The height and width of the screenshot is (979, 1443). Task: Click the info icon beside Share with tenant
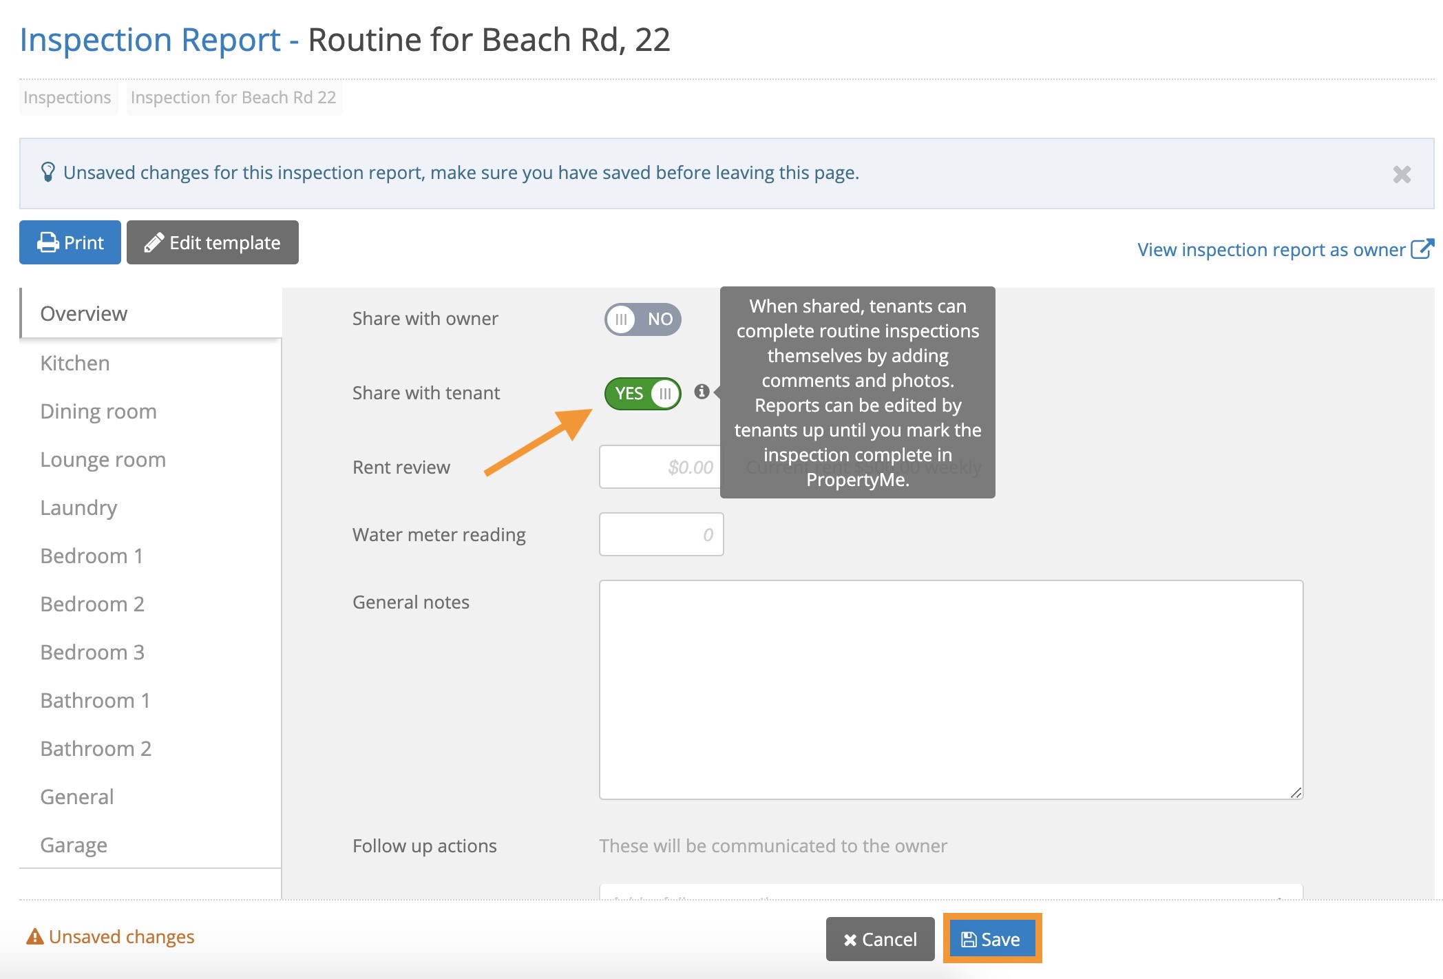point(702,392)
